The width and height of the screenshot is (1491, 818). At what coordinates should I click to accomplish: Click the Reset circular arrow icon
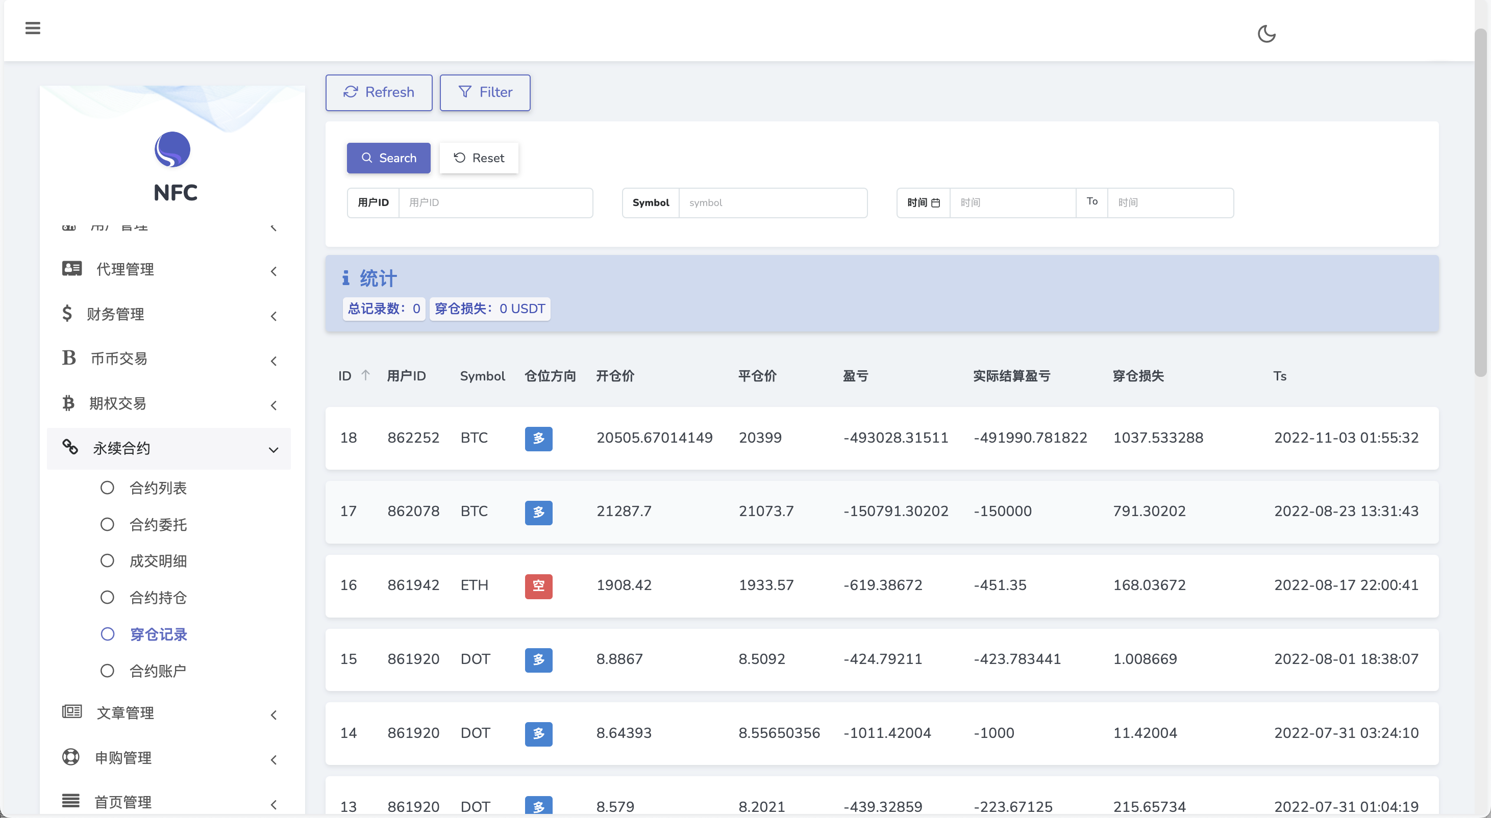pyautogui.click(x=459, y=157)
